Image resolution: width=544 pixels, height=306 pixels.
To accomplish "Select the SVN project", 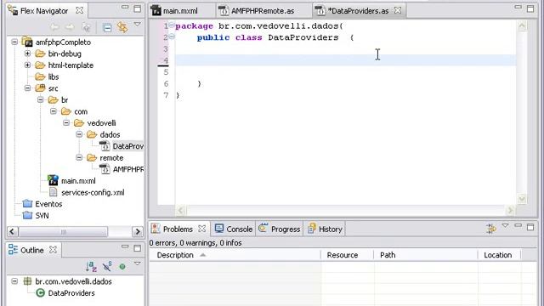I will pos(36,215).
